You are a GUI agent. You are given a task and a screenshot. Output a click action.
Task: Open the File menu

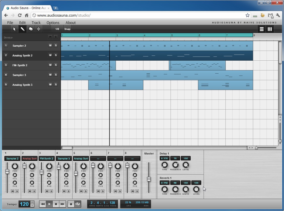tap(10, 23)
